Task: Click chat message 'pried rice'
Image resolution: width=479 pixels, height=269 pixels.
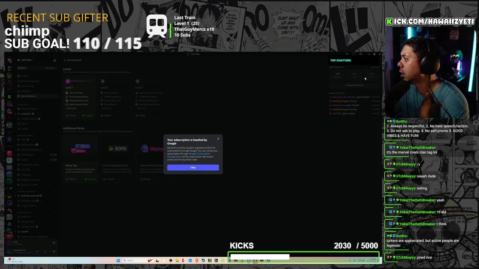Action: point(424,257)
